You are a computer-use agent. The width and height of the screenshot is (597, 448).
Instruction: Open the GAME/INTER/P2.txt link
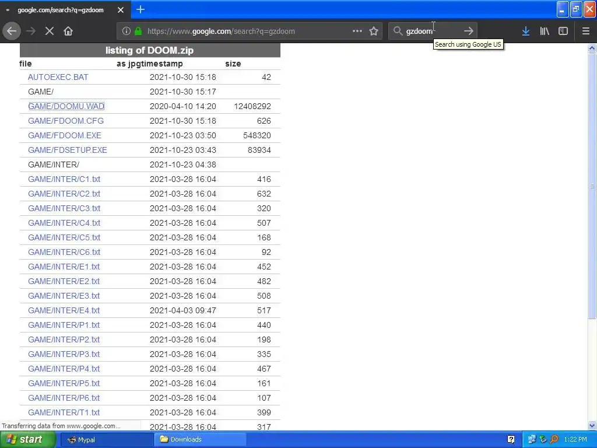64,339
